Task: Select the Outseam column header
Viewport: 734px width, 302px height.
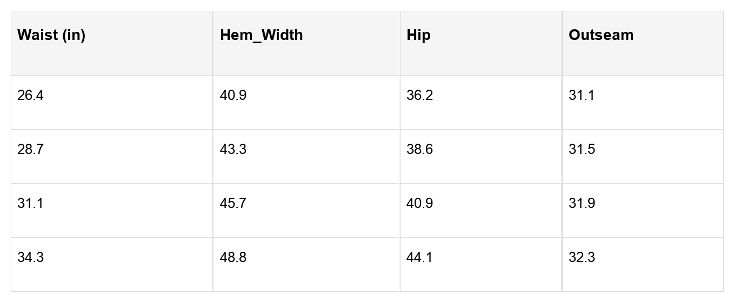Action: click(x=600, y=36)
